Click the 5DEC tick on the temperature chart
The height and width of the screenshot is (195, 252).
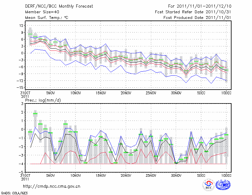(x=201, y=93)
